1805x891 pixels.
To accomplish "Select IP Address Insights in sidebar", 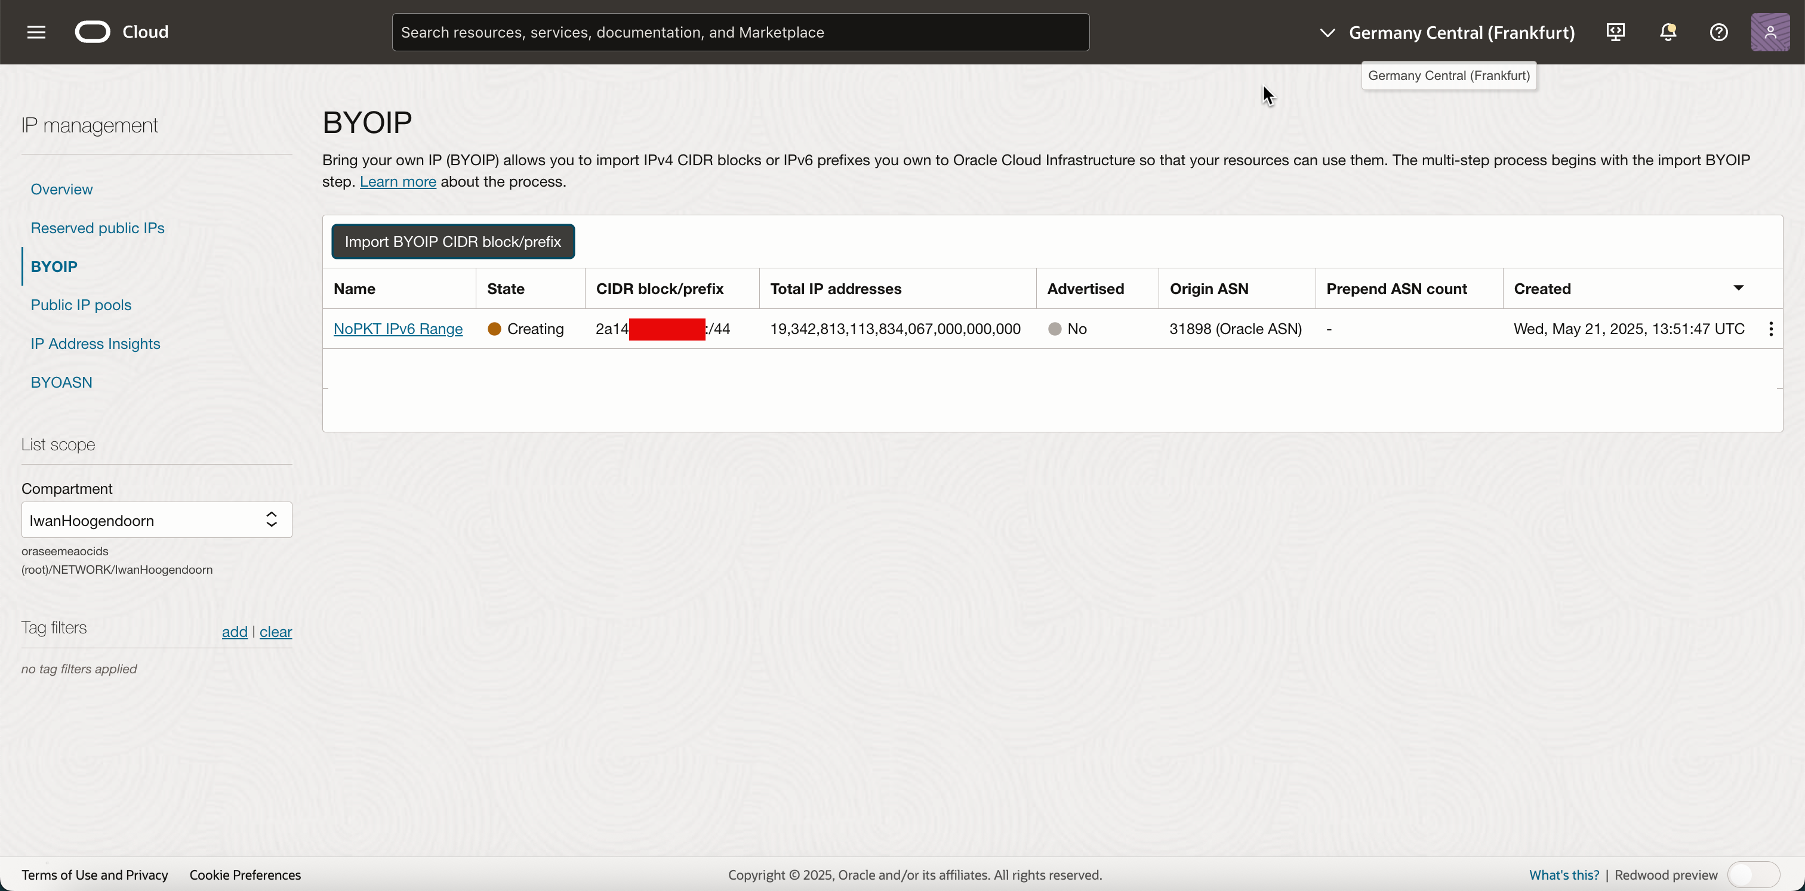I will point(96,344).
